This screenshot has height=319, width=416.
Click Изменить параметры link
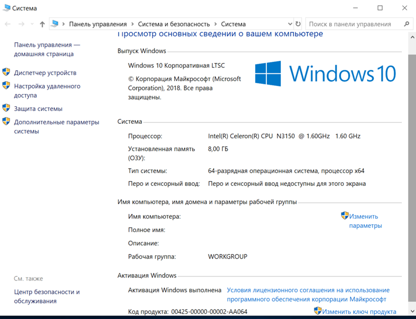(x=366, y=221)
